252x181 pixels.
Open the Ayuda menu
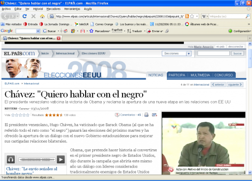click(x=88, y=9)
